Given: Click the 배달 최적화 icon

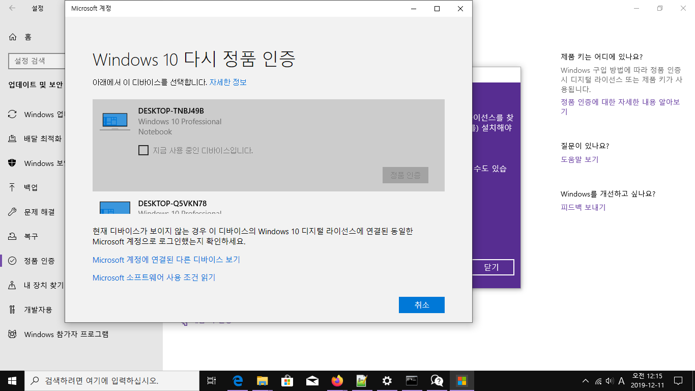Looking at the screenshot, I should pyautogui.click(x=12, y=138).
